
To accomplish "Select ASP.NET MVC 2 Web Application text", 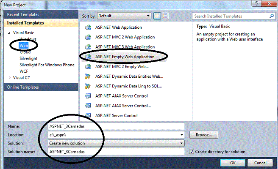I will tap(125, 37).
